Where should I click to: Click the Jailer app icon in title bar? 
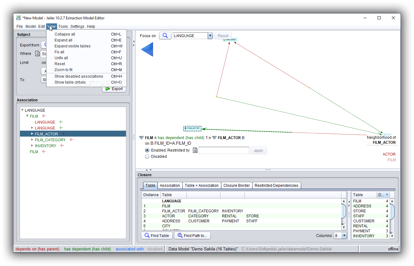tap(18, 18)
